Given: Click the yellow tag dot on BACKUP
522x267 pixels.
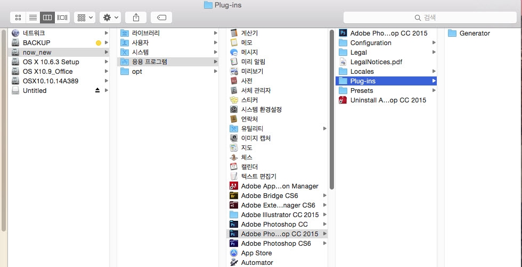Looking at the screenshot, I should click(98, 43).
